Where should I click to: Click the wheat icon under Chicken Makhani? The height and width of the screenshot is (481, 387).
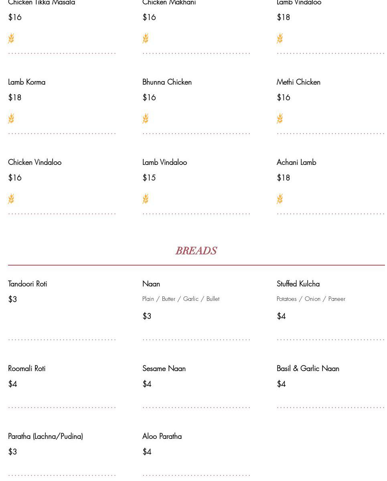point(146,39)
